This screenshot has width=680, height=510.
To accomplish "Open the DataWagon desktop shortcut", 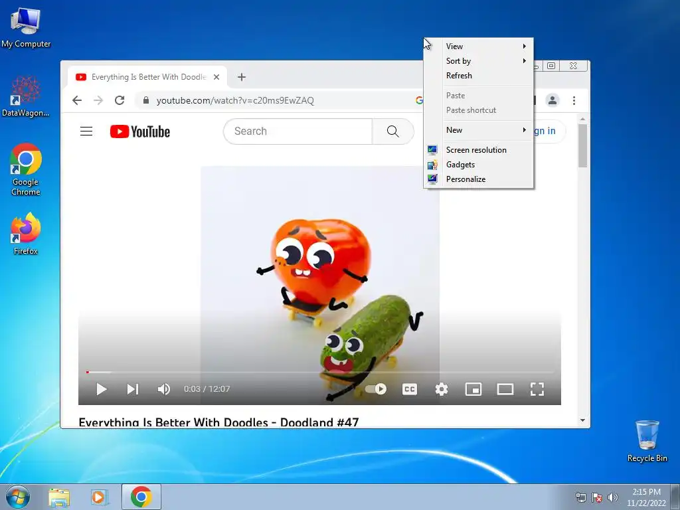I will [26, 96].
